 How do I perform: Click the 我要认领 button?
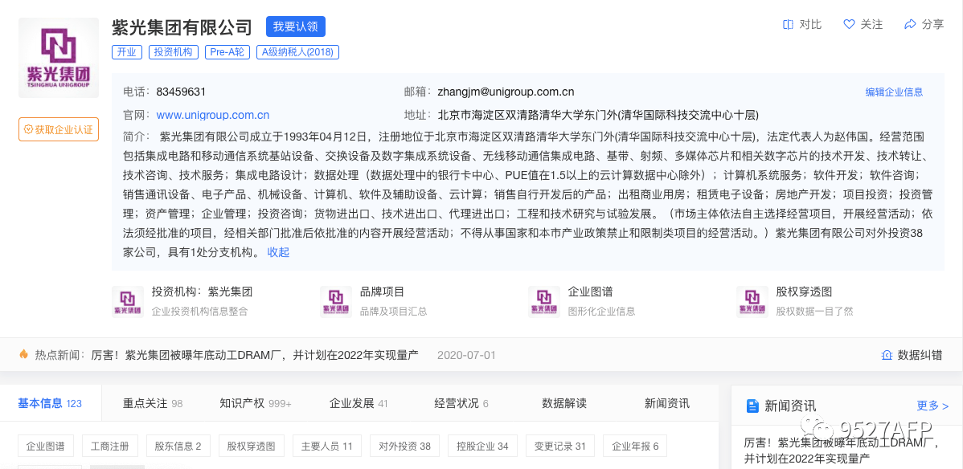click(x=295, y=27)
